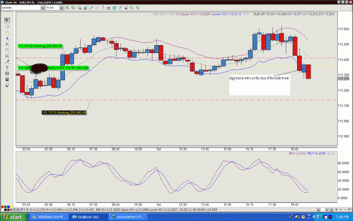Select the 'Aggressive entry on the close' annotation text
The image size is (353, 221).
click(259, 78)
